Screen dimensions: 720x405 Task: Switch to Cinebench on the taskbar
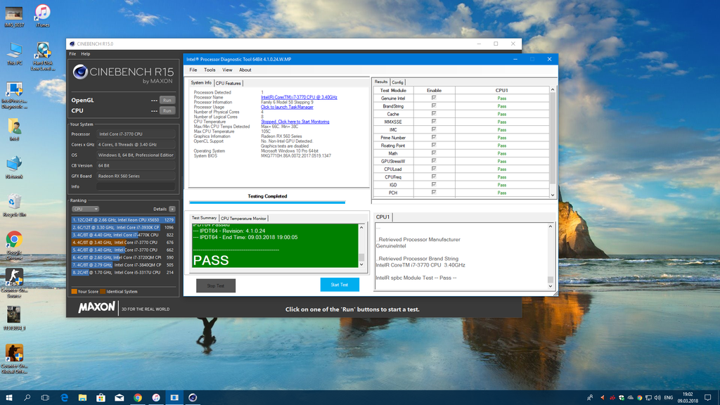(x=193, y=398)
